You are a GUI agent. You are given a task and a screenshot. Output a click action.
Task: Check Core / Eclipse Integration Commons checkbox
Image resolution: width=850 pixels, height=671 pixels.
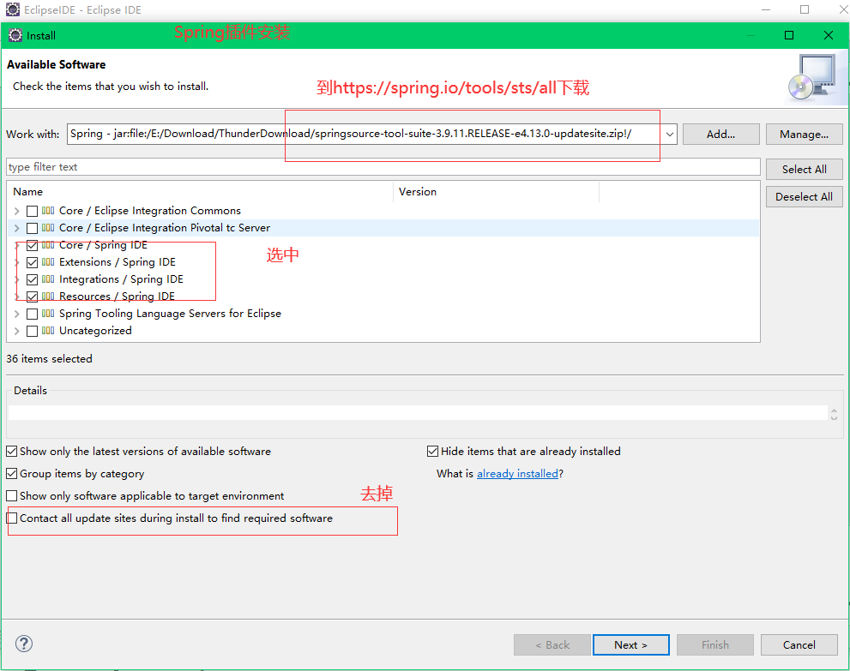[x=32, y=211]
